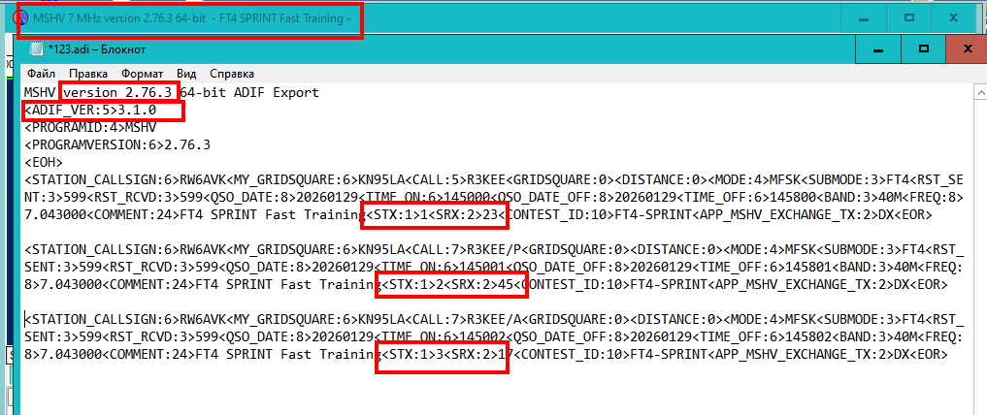Screen dimensions: 987x415
Task: Close the 123.adi Notepad window
Action: pos(967,48)
